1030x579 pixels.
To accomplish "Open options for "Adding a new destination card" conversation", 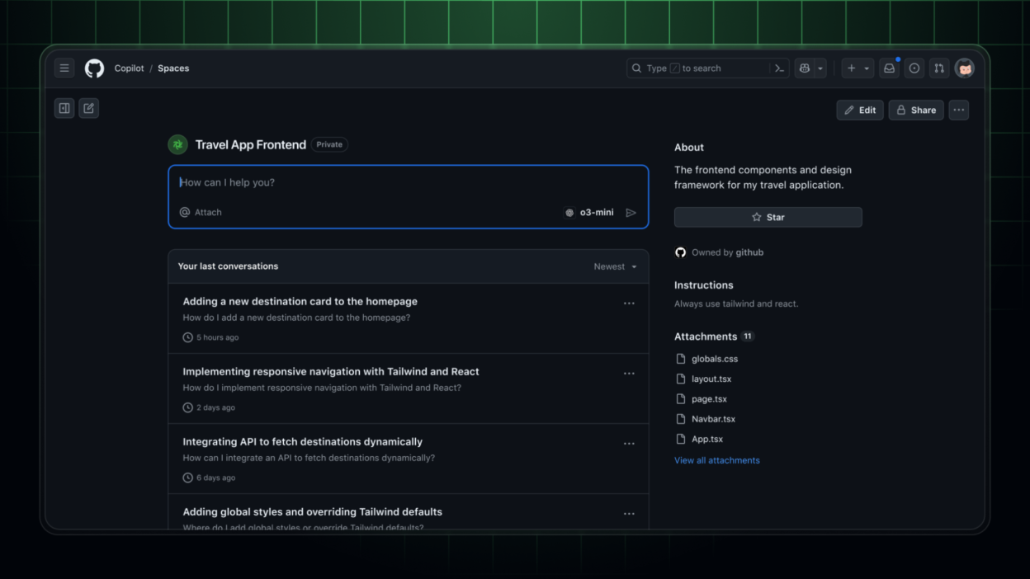I will point(629,304).
